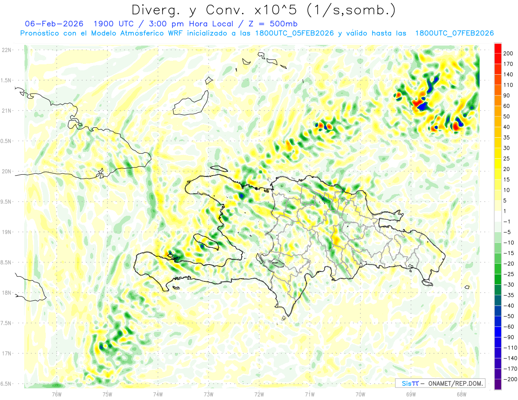Click the darkest purple color bar segment below -200

click(x=498, y=384)
